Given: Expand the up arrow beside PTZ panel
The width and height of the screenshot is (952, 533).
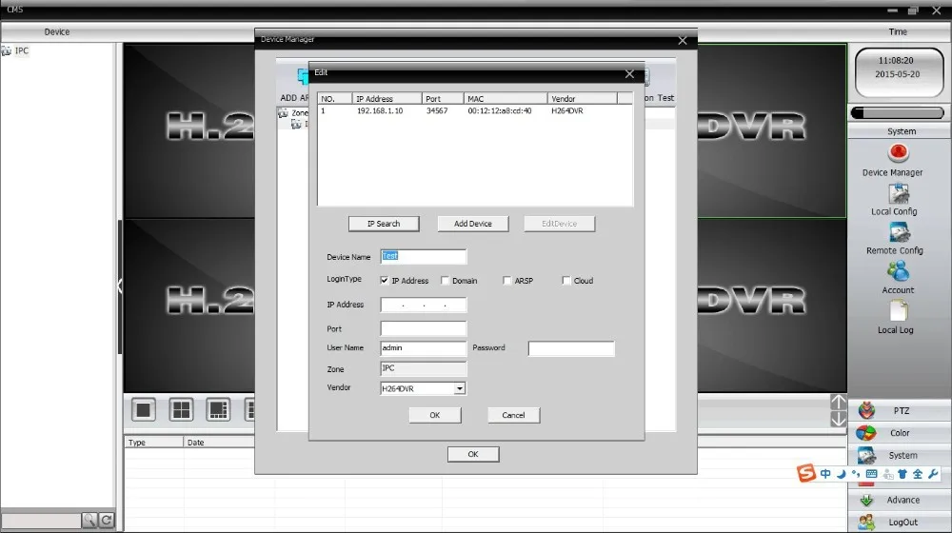Looking at the screenshot, I should tap(838, 402).
